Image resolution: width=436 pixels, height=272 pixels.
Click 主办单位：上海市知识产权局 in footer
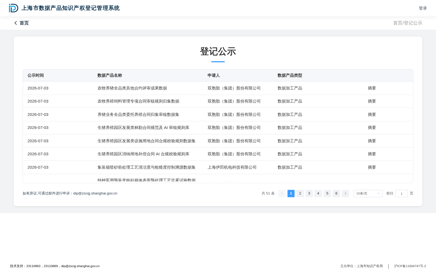point(361,266)
